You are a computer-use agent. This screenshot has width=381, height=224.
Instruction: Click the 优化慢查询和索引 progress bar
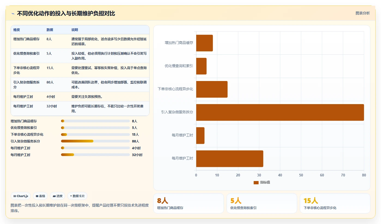pyautogui.click(x=95, y=128)
